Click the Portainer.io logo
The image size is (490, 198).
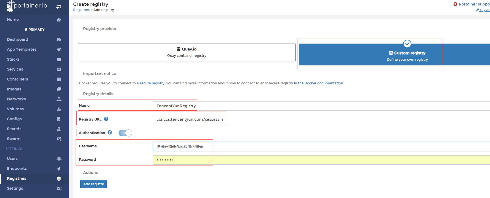tap(27, 6)
